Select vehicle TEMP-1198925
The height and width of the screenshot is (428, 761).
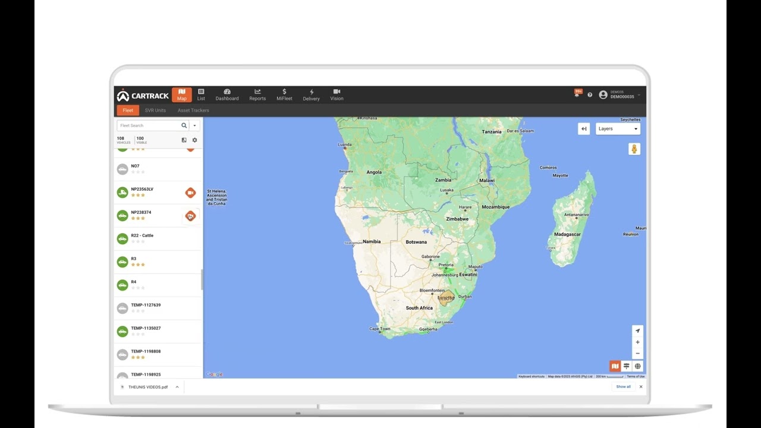[x=159, y=373]
